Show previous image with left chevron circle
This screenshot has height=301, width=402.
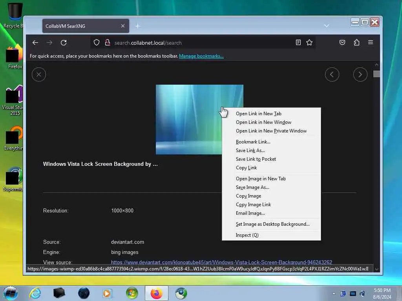[332, 74]
